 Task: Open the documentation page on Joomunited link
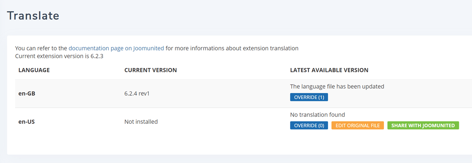pyautogui.click(x=116, y=48)
